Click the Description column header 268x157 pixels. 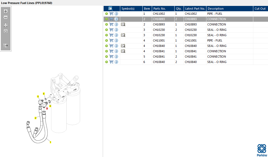(x=230, y=9)
